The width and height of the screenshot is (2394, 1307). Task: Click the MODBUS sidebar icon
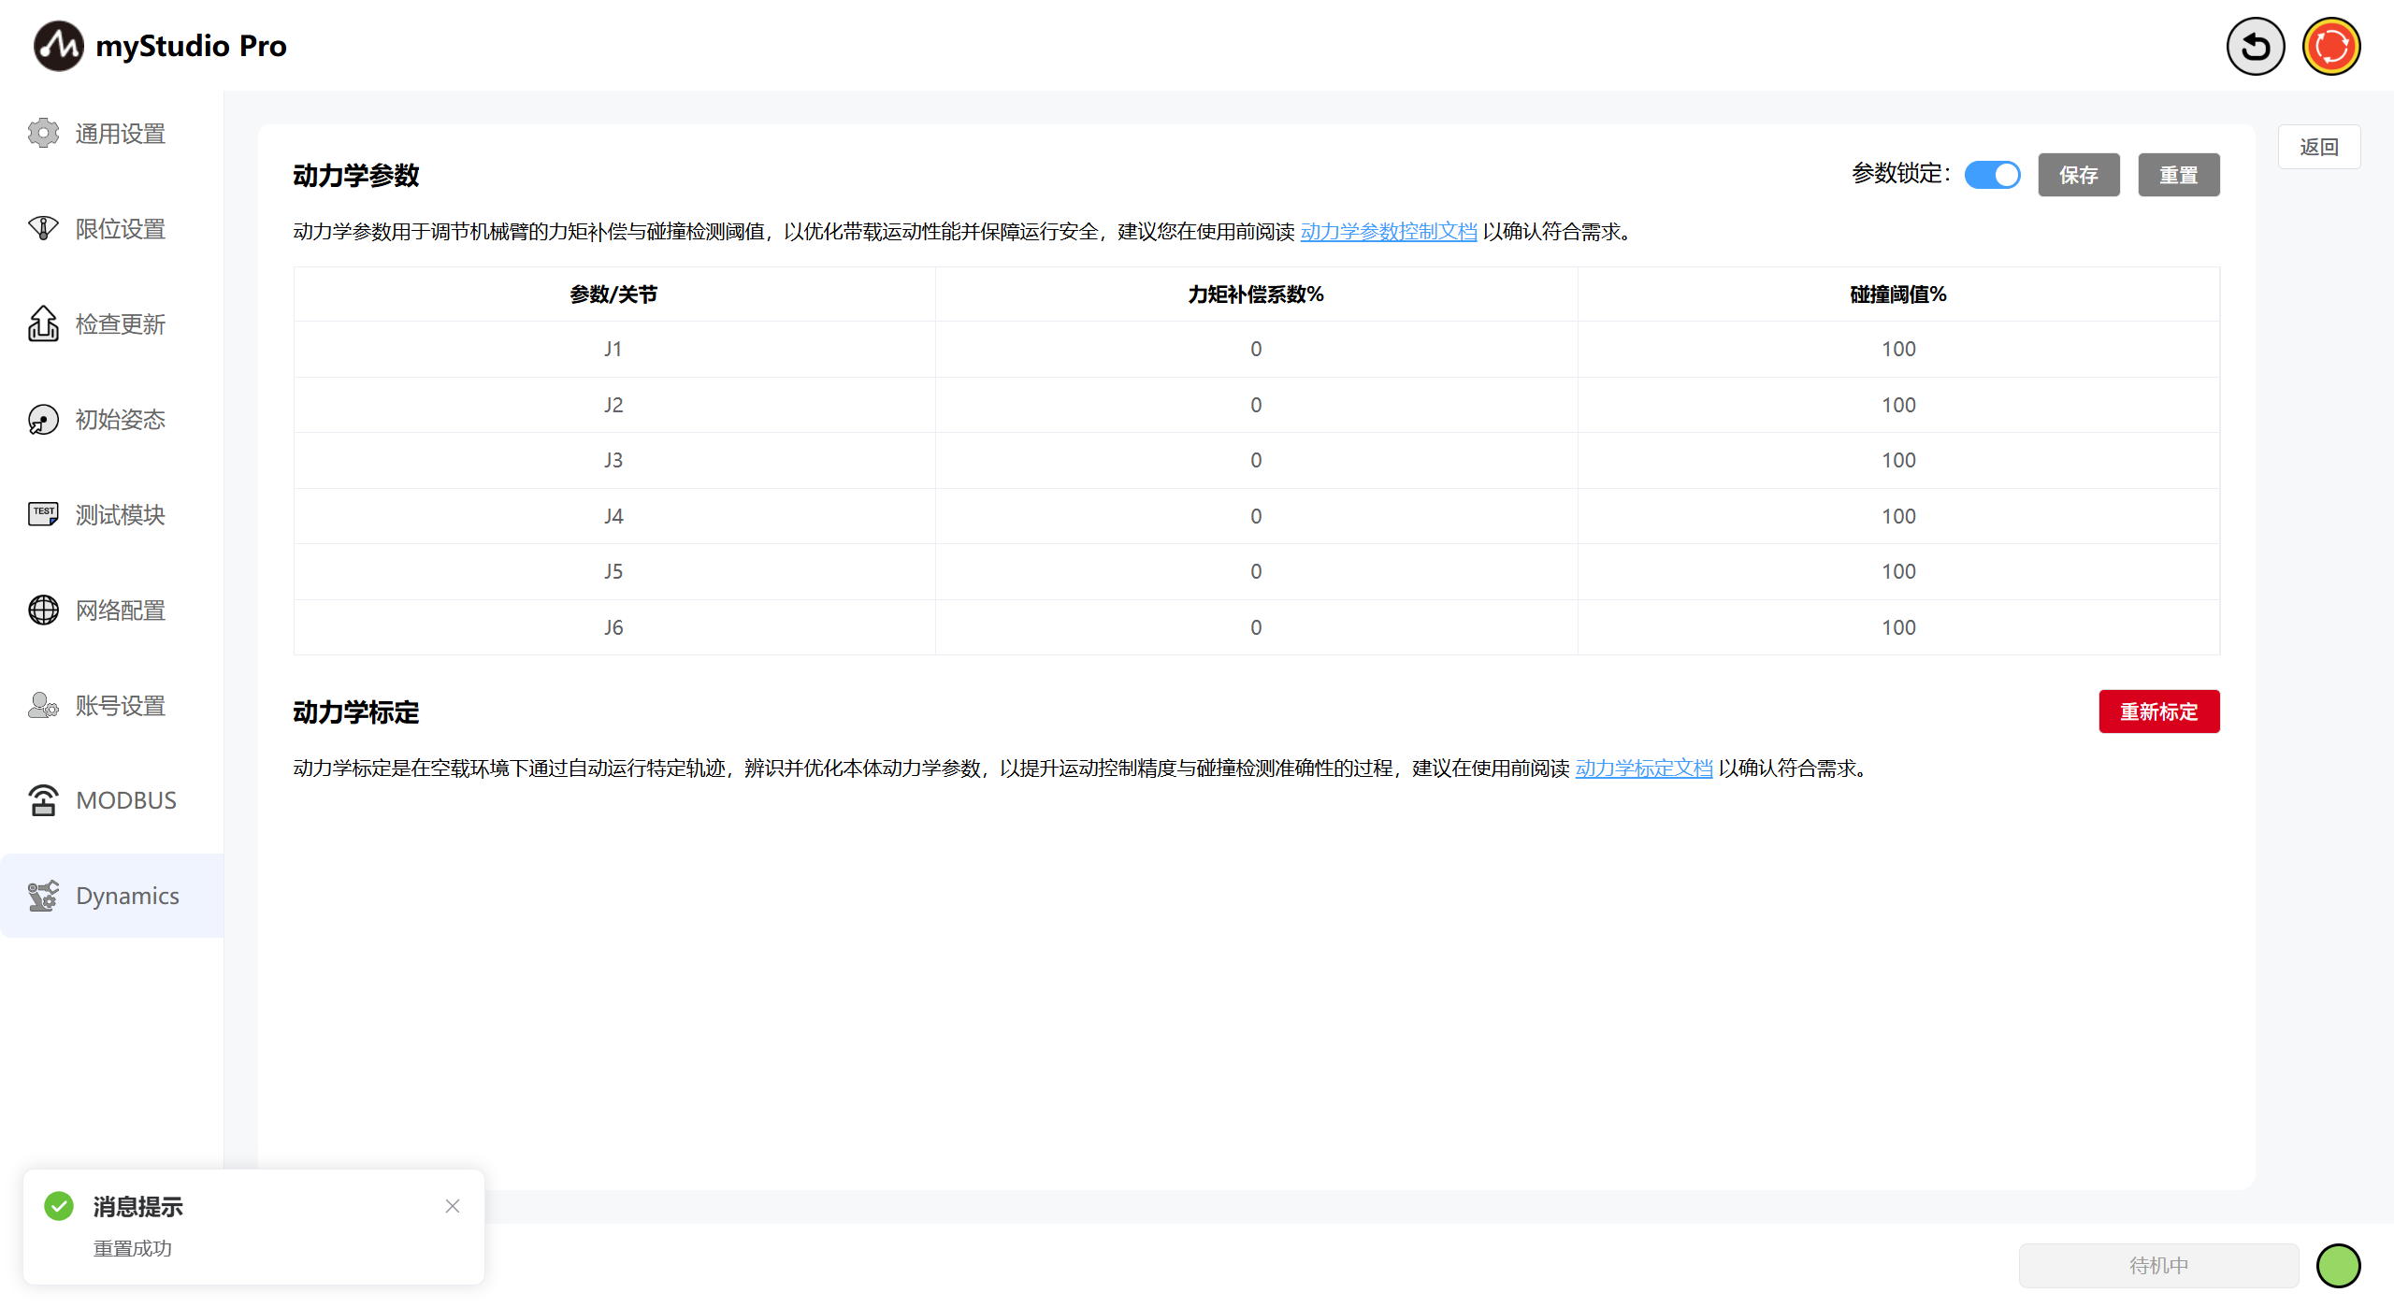43,800
